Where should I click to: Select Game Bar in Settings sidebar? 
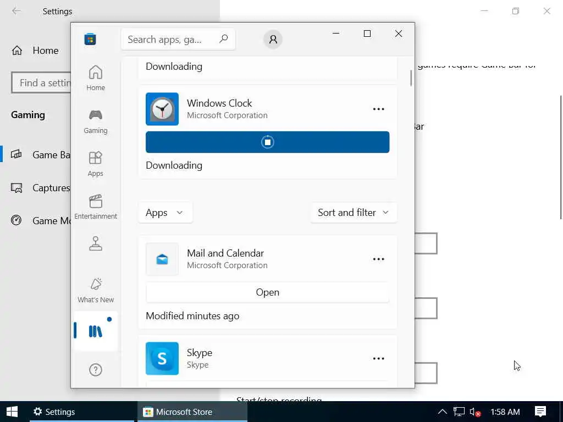click(x=36, y=154)
